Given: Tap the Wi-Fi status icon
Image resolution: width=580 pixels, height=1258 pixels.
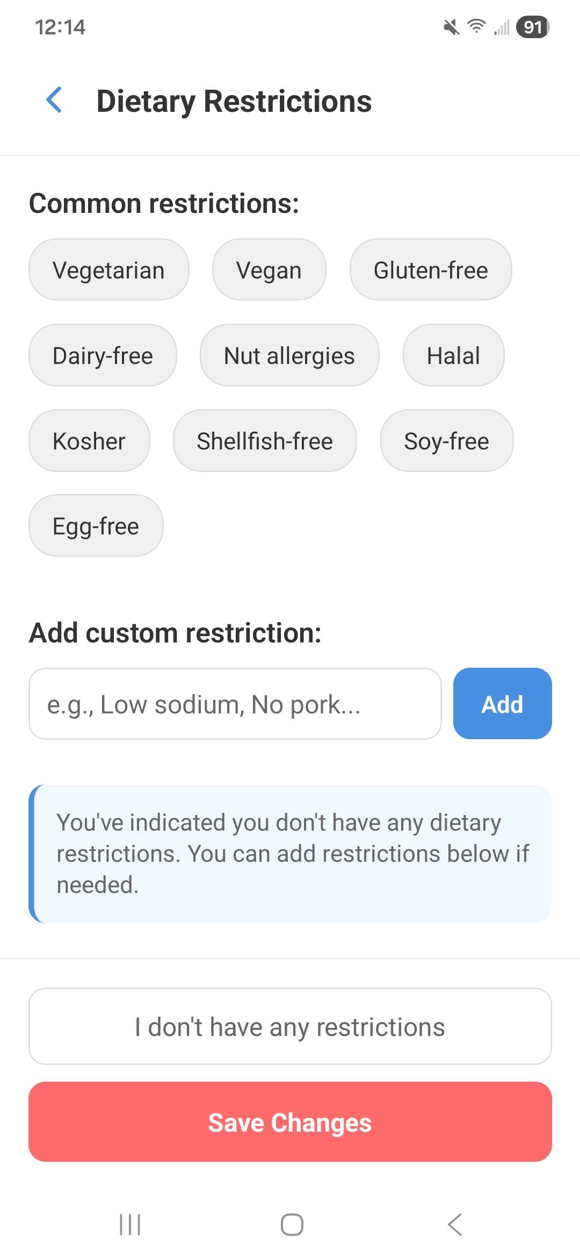Looking at the screenshot, I should pyautogui.click(x=476, y=26).
